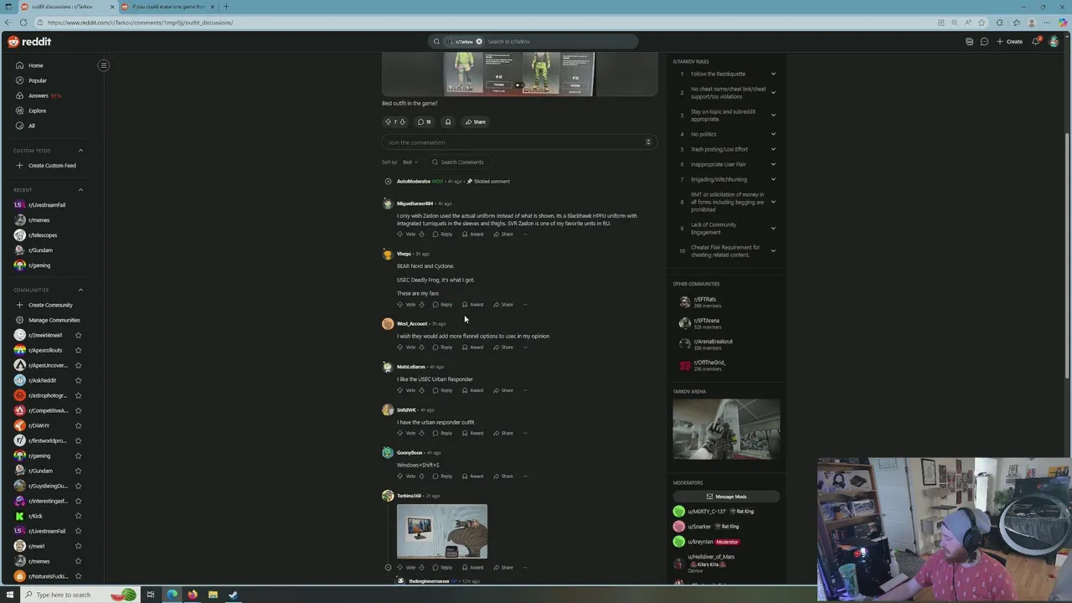Viewport: 1072px width, 603px height.
Task: Remove the r/Tarkov search filter
Action: [x=479, y=41]
